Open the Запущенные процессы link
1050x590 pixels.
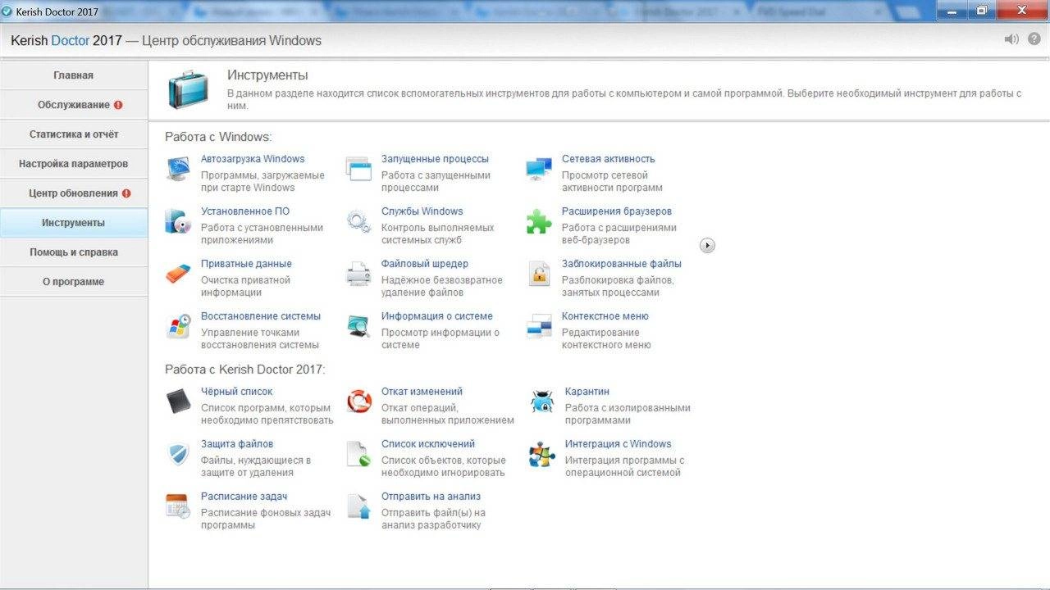pyautogui.click(x=435, y=159)
